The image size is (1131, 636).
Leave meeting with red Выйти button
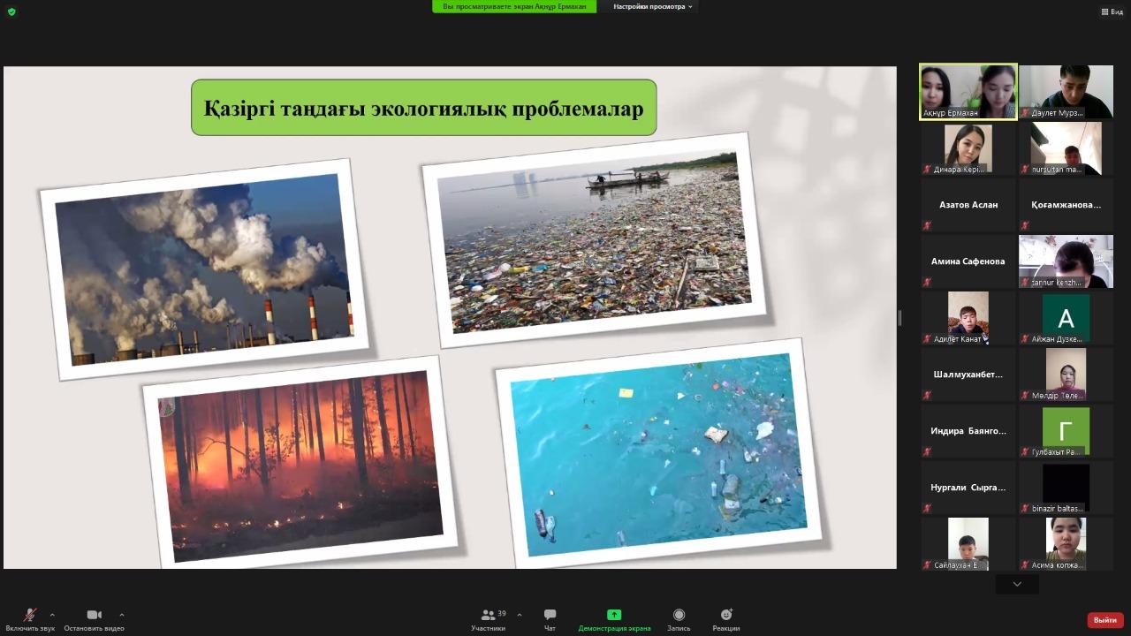click(1104, 620)
